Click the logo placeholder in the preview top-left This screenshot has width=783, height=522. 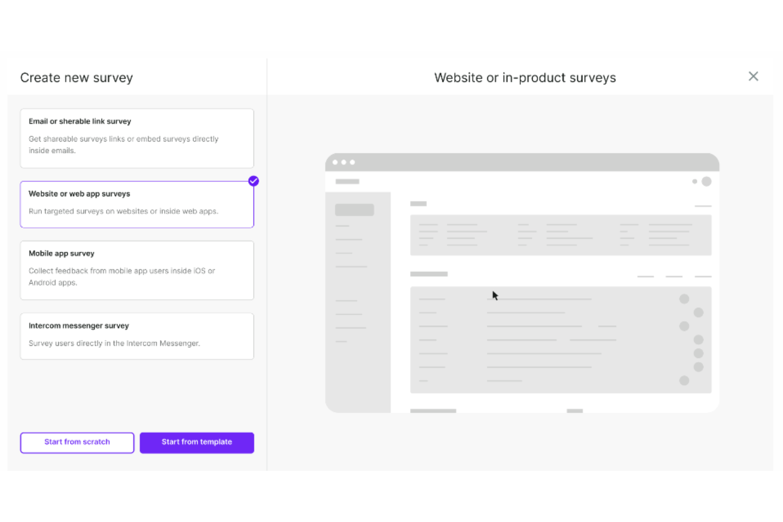point(347,181)
